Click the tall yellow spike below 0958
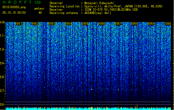 click(137, 107)
